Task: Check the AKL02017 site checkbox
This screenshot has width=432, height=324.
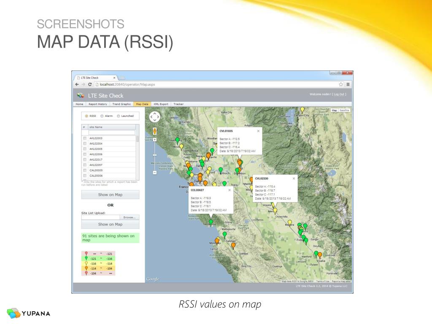Action: point(85,159)
